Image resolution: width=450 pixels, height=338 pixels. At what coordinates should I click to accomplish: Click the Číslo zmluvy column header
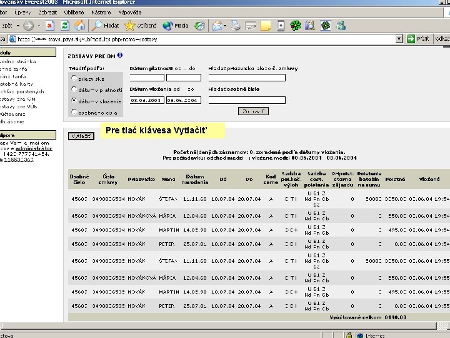click(x=108, y=180)
